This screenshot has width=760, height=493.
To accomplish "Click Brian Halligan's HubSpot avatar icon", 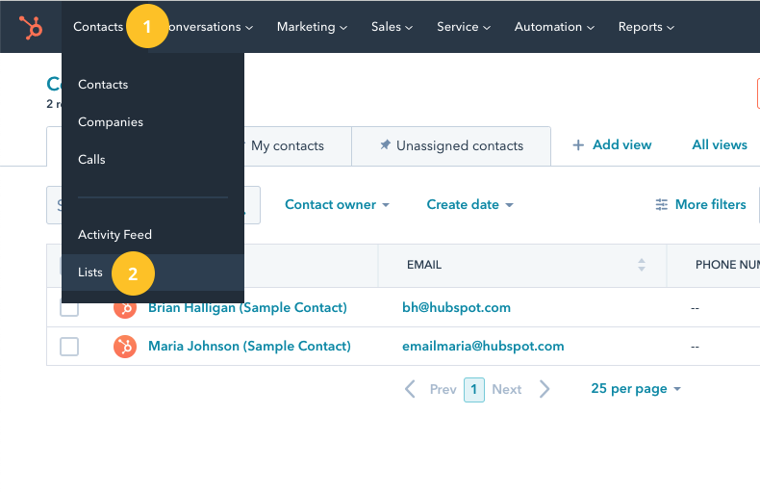I will tap(124, 308).
